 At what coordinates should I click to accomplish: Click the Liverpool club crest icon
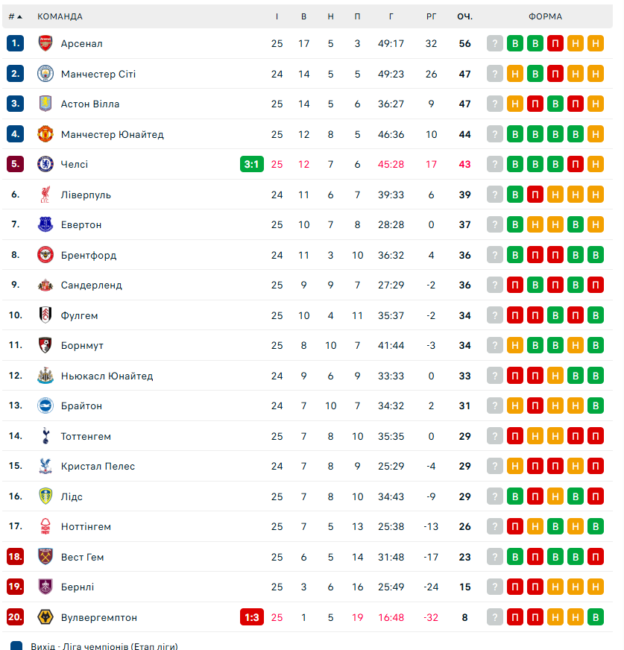(x=46, y=195)
